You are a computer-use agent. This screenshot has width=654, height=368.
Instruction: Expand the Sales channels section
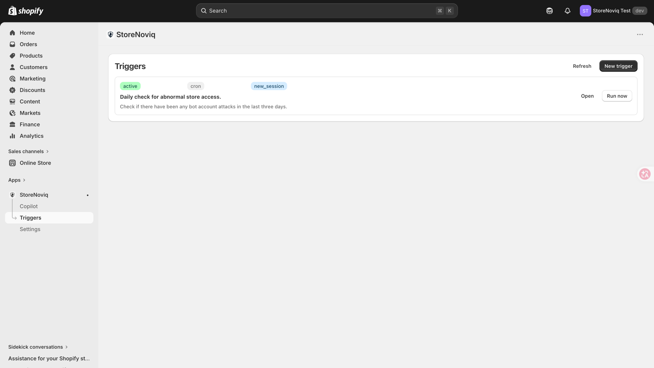coord(29,151)
